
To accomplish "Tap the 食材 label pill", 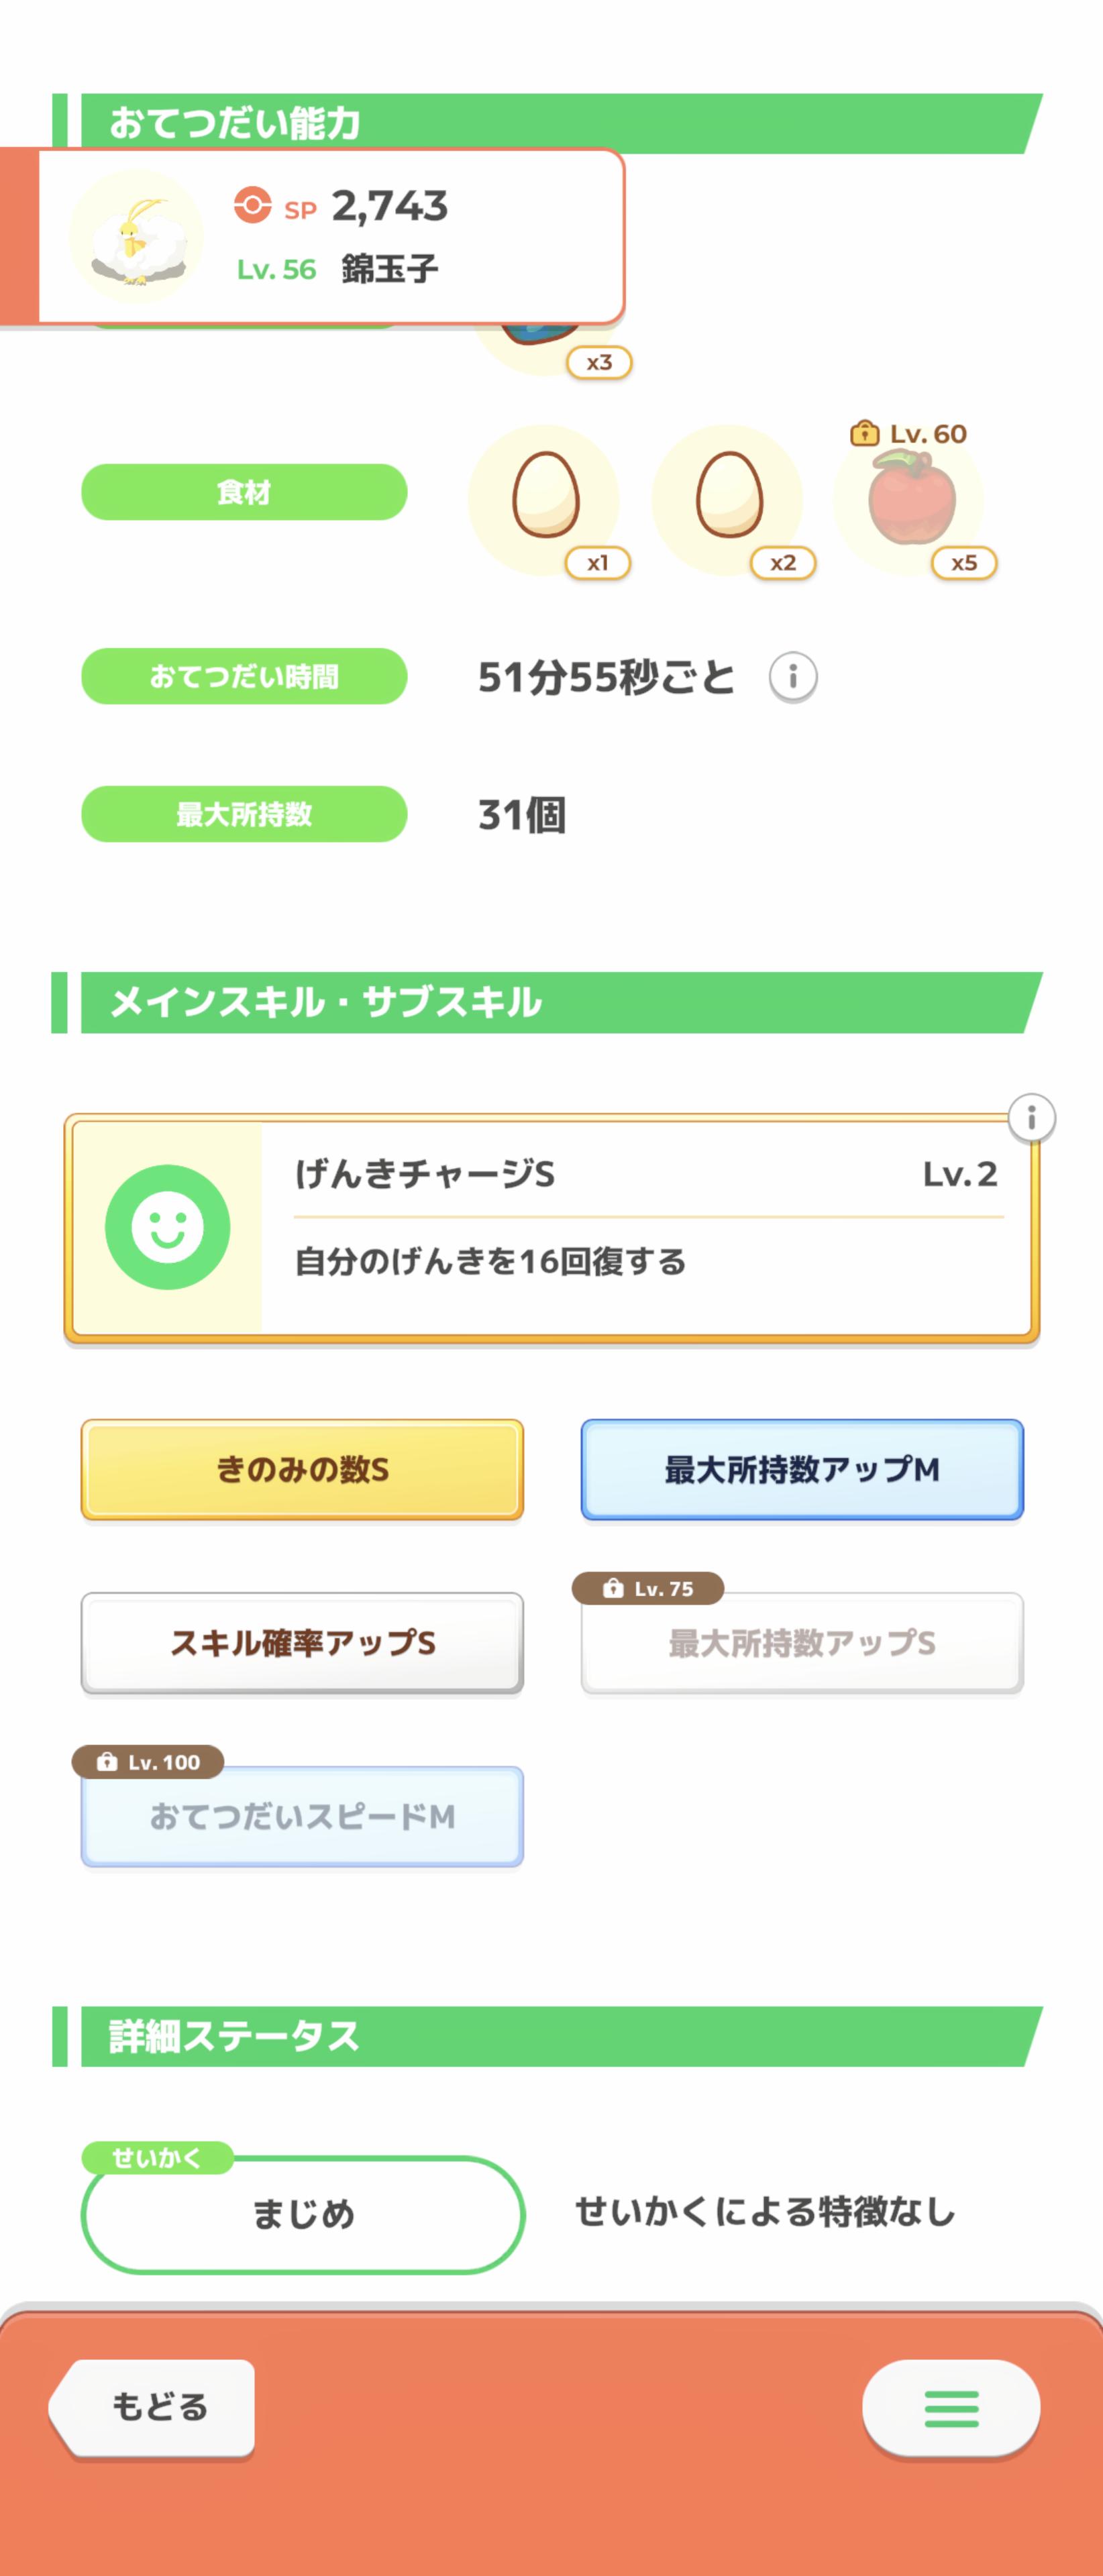I will click(244, 492).
